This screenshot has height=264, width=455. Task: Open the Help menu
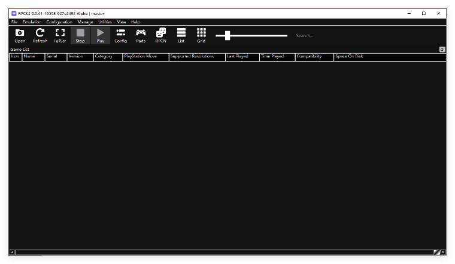point(135,22)
